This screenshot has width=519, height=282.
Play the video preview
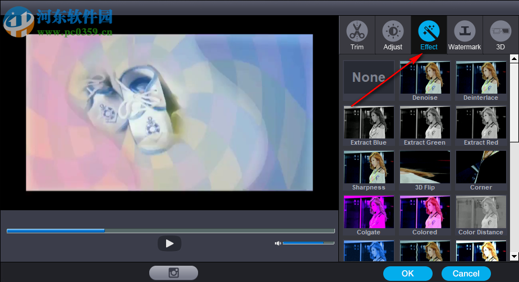(x=169, y=244)
